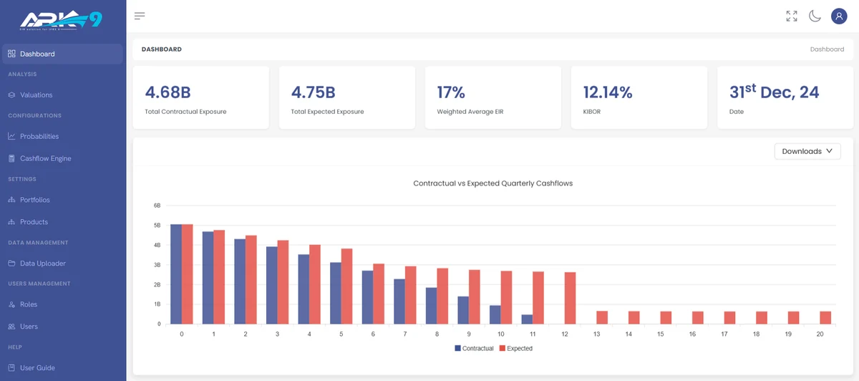Select the Weighted Average EIR card
Viewport: 859px width, 381px height.
493,98
